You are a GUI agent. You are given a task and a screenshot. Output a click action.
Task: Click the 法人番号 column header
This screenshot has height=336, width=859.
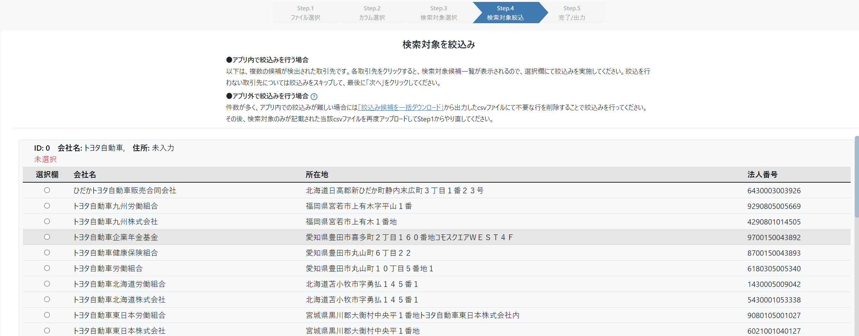click(x=762, y=175)
